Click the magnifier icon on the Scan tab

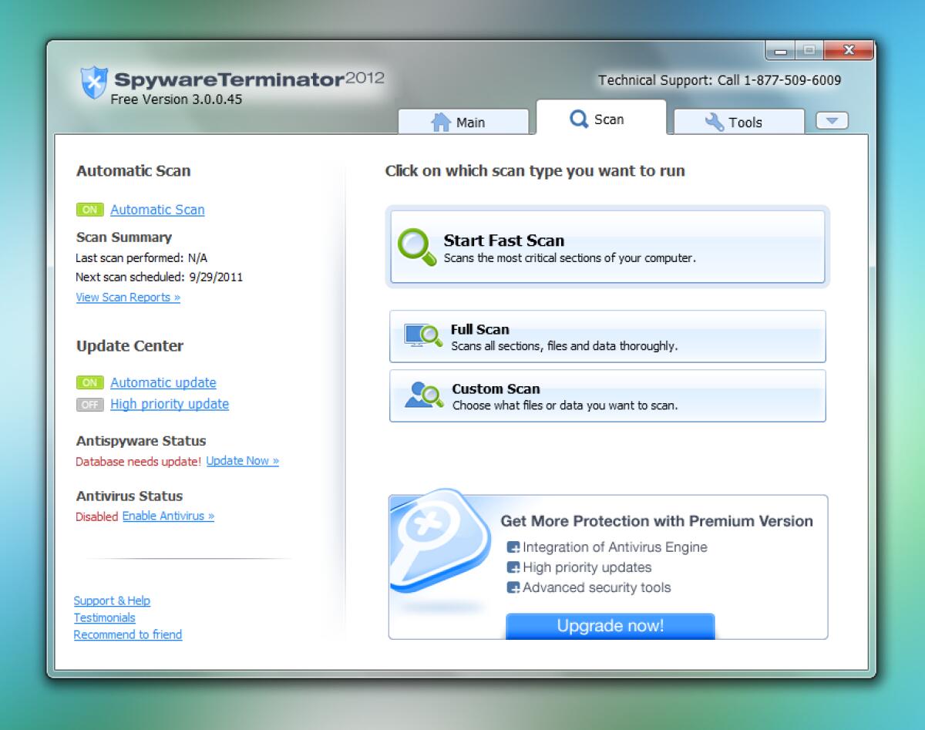[x=578, y=119]
